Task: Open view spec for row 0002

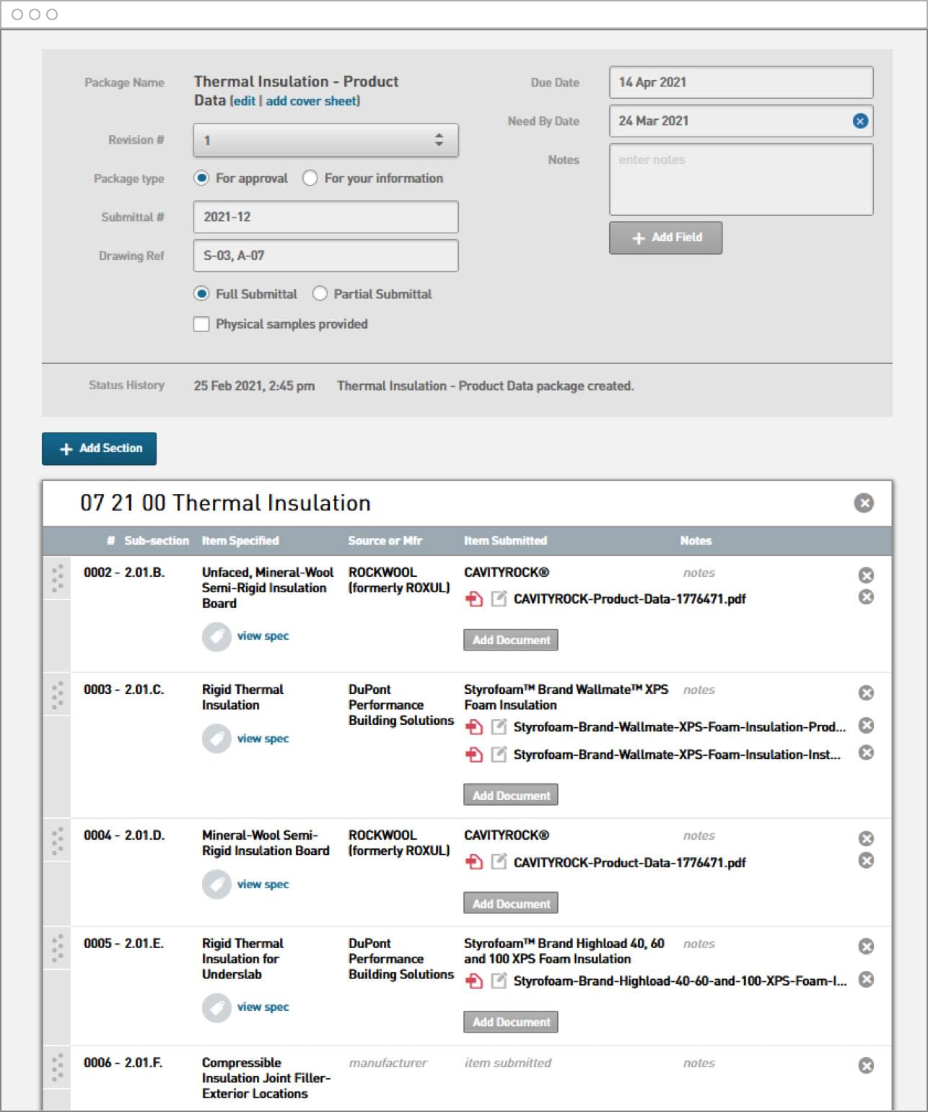Action: (263, 636)
